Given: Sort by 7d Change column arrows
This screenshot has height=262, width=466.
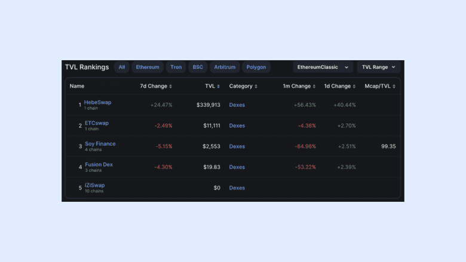Looking at the screenshot, I should [x=170, y=87].
